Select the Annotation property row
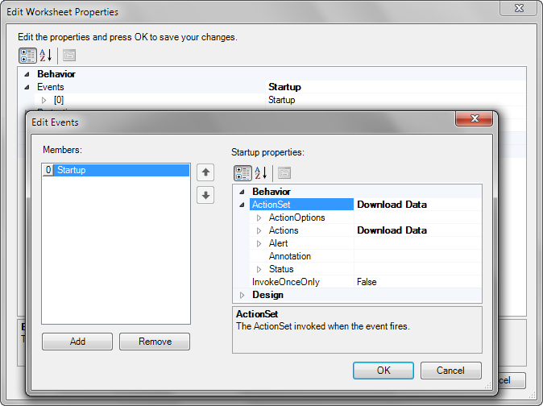This screenshot has width=543, height=406. (365, 256)
